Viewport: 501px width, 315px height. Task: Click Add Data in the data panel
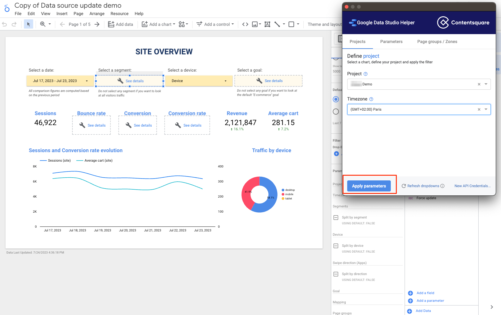pos(423,311)
